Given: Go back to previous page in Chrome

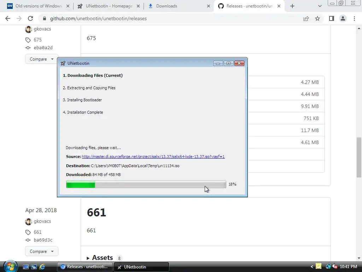Looking at the screenshot, I should [x=8, y=18].
